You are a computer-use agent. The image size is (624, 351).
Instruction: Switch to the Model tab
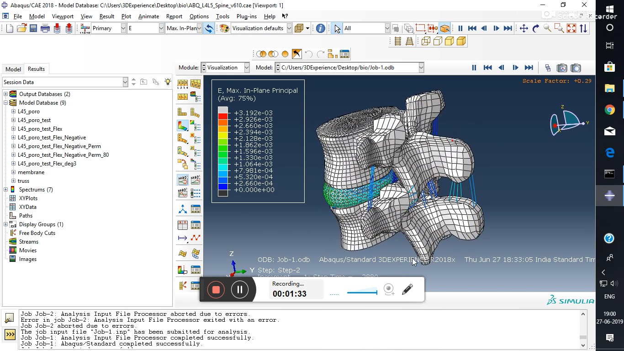click(13, 69)
